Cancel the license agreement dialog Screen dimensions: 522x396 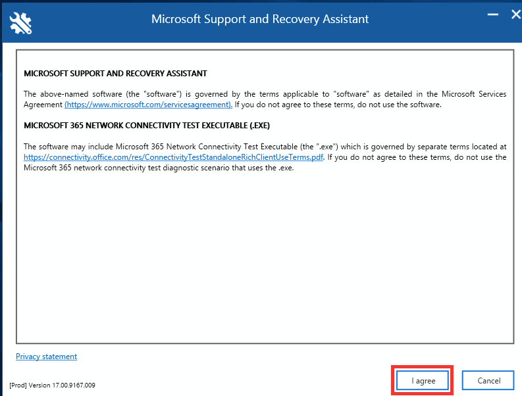(488, 380)
